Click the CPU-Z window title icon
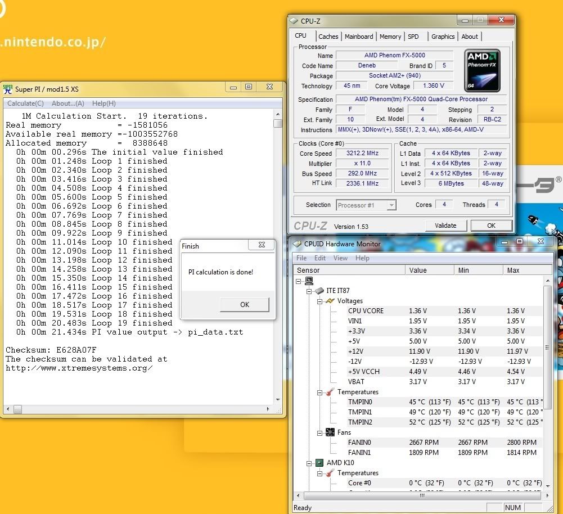 click(x=294, y=21)
